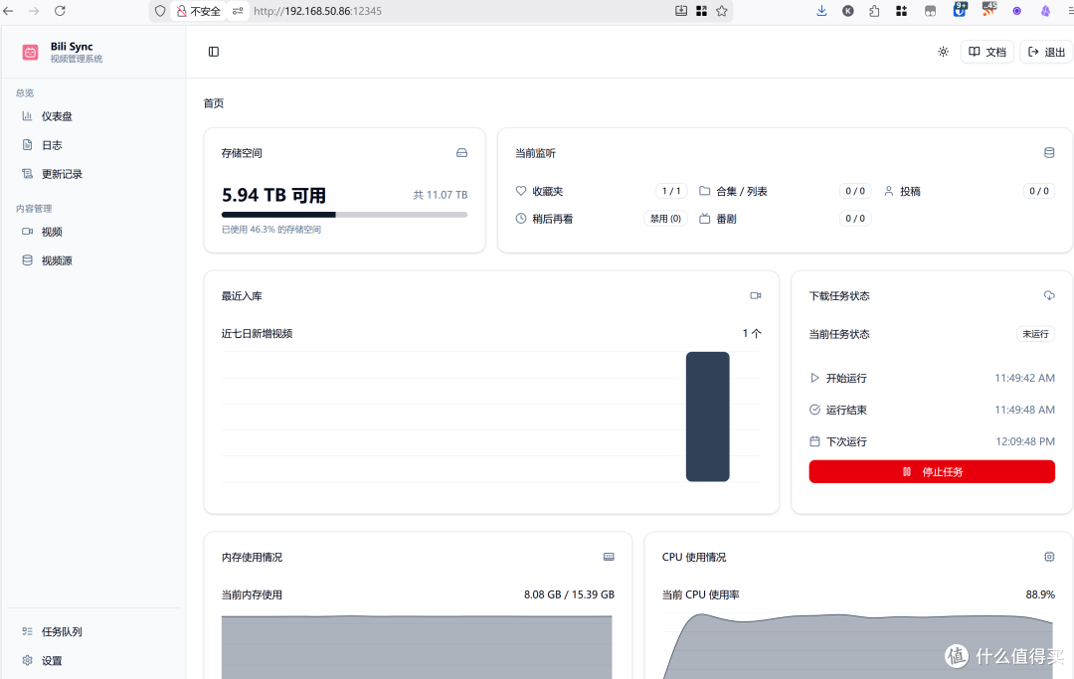Click the database icon in 当前监听 card
Viewport: 1074px width, 679px height.
point(1049,153)
